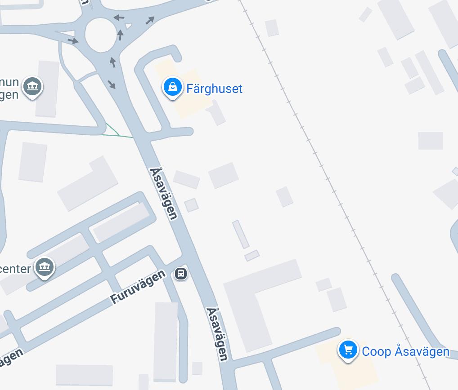Viewport: 458px width, 390px height.
Task: Select the Coop Åsavägen shopping cart pin
Action: tap(348, 350)
